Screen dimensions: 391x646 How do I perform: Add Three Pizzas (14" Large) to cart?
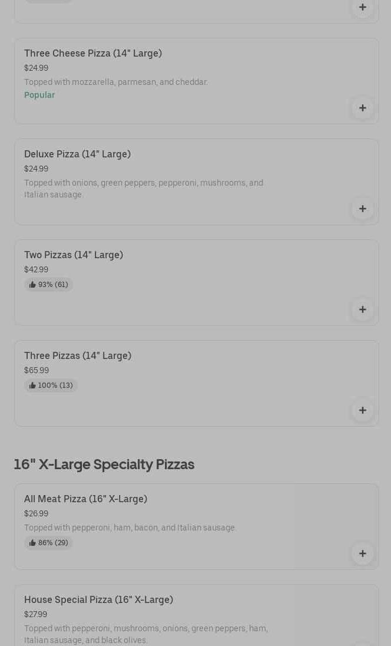pos(362,410)
